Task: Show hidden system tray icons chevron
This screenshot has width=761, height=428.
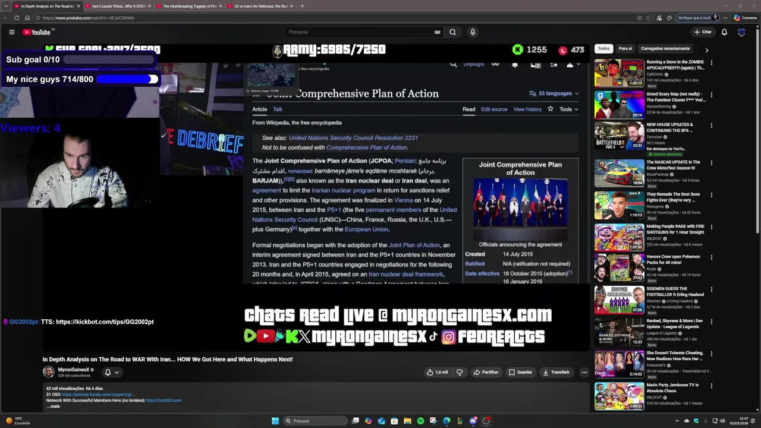Action: [677, 421]
